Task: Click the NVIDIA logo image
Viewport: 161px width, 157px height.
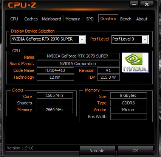Action: pos(136,63)
